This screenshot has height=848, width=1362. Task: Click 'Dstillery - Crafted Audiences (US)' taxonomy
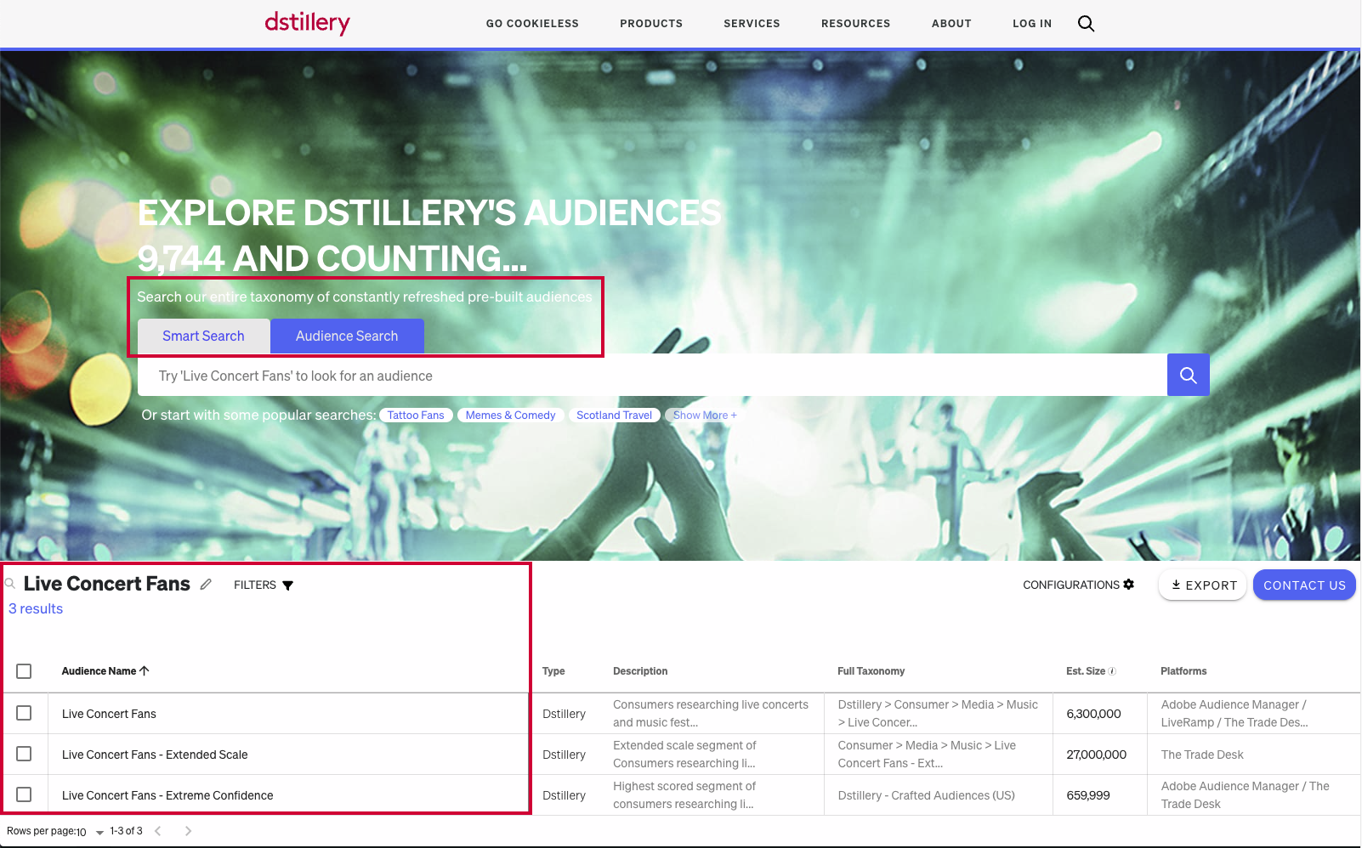point(926,795)
